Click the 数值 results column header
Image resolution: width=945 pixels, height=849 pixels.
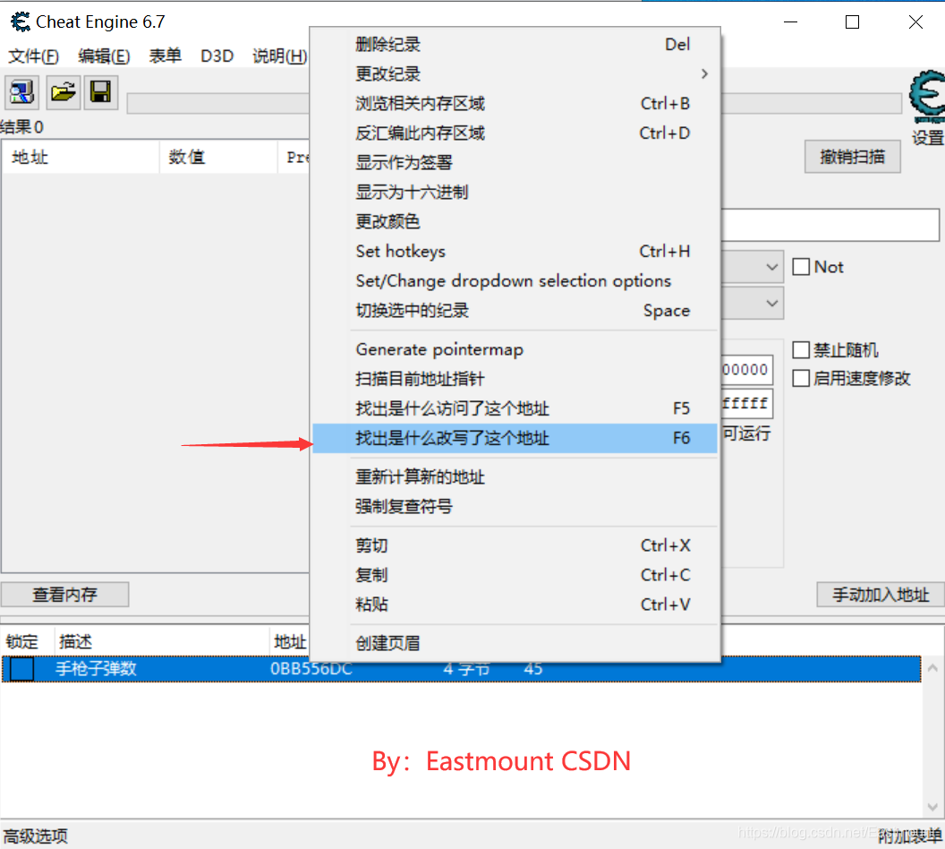click(218, 158)
